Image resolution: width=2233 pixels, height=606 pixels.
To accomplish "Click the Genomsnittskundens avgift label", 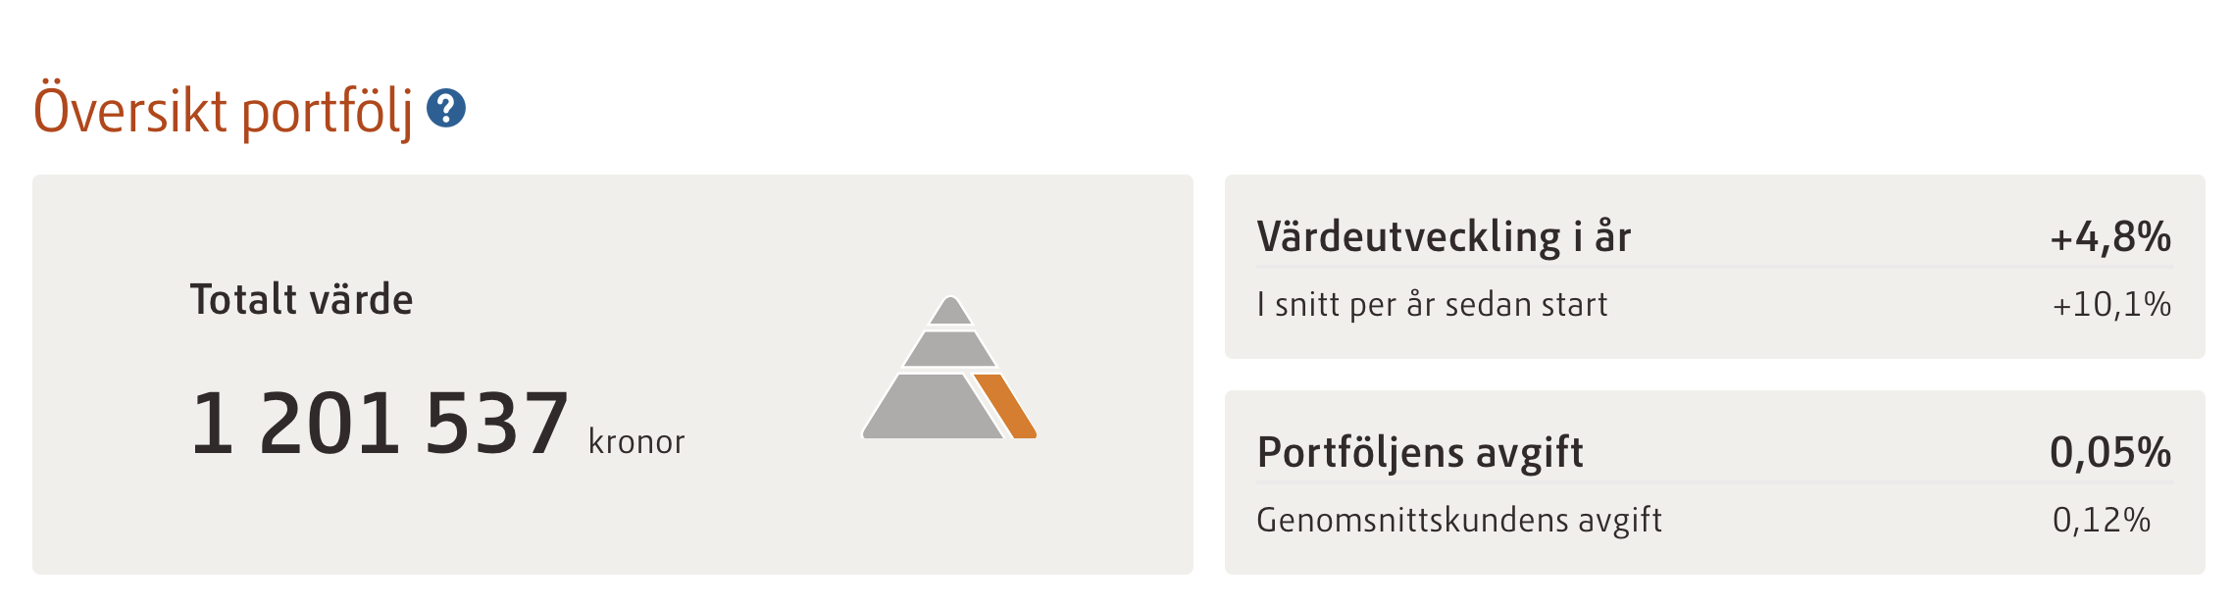I will (x=1459, y=520).
